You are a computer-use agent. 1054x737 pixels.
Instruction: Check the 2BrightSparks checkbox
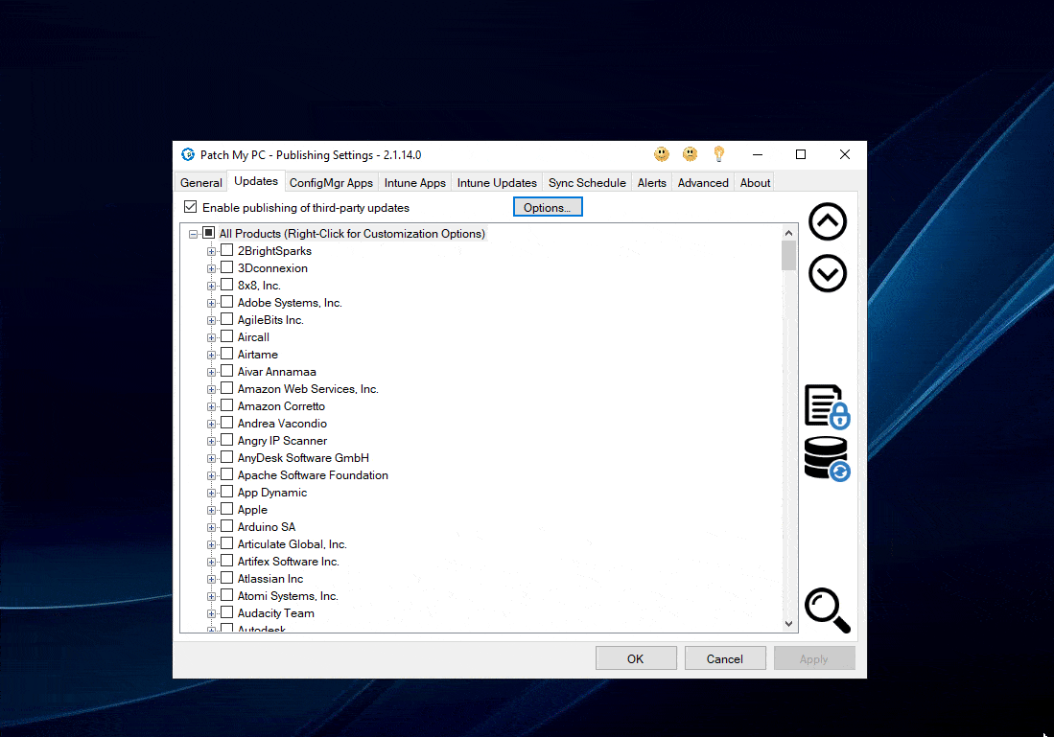pos(227,250)
